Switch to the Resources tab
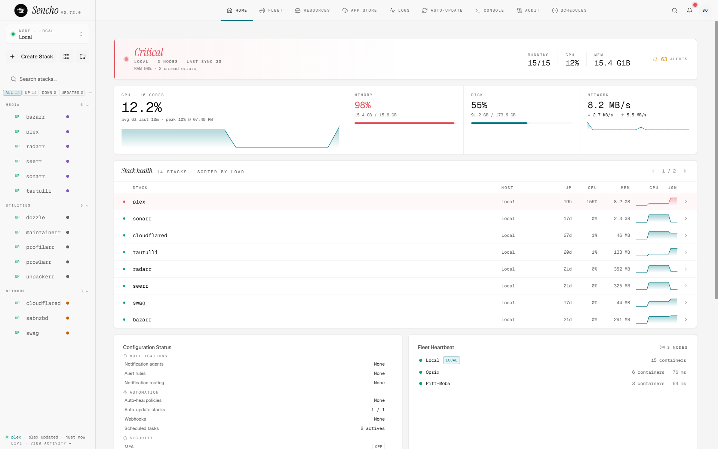This screenshot has width=718, height=449. (312, 10)
